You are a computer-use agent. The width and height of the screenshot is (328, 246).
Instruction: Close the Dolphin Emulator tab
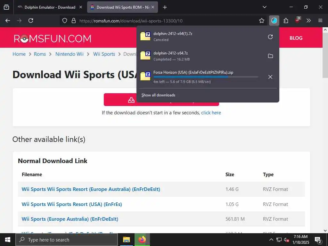coord(81,7)
